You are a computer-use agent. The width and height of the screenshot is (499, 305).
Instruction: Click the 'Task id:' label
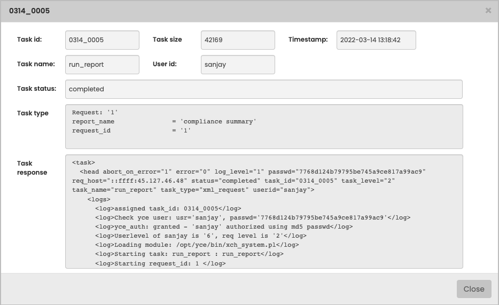[x=29, y=40]
